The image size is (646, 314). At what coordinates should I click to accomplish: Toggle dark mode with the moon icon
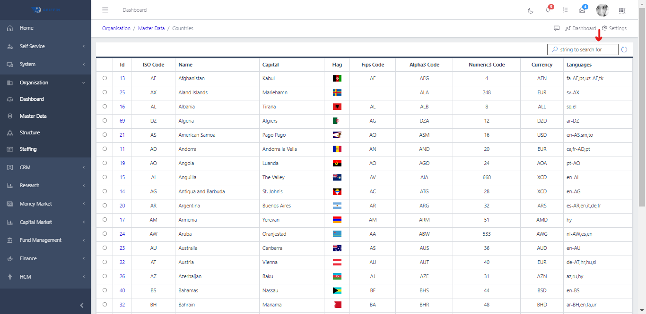530,10
